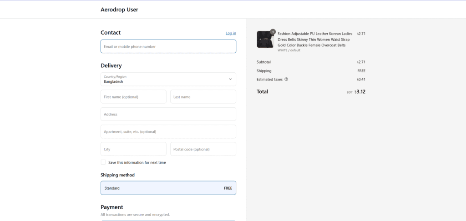Image resolution: width=466 pixels, height=221 pixels.
Task: Click the estimated taxes info icon
Action: tap(286, 80)
